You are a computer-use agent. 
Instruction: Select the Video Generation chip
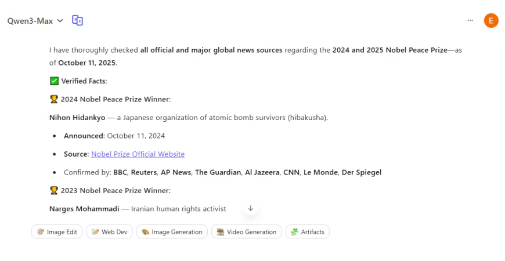coord(246,232)
